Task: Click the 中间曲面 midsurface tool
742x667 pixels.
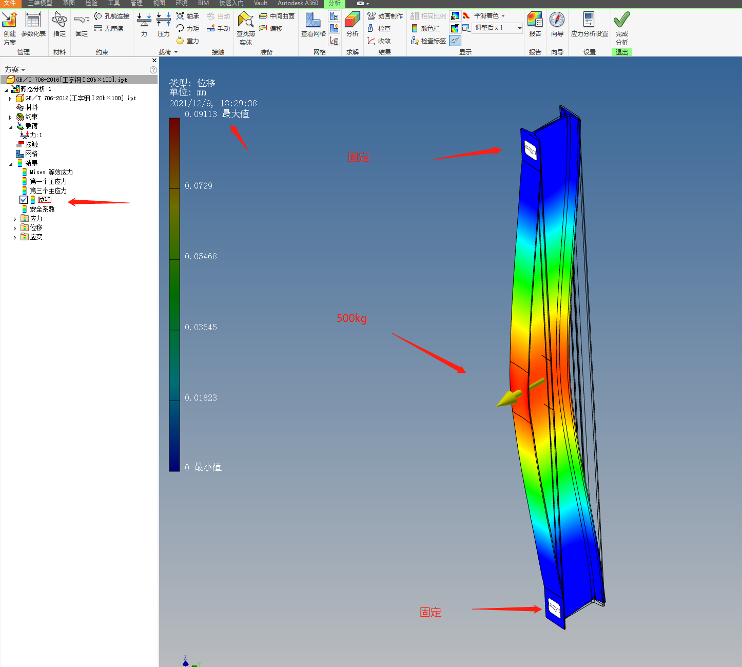Action: 277,16
